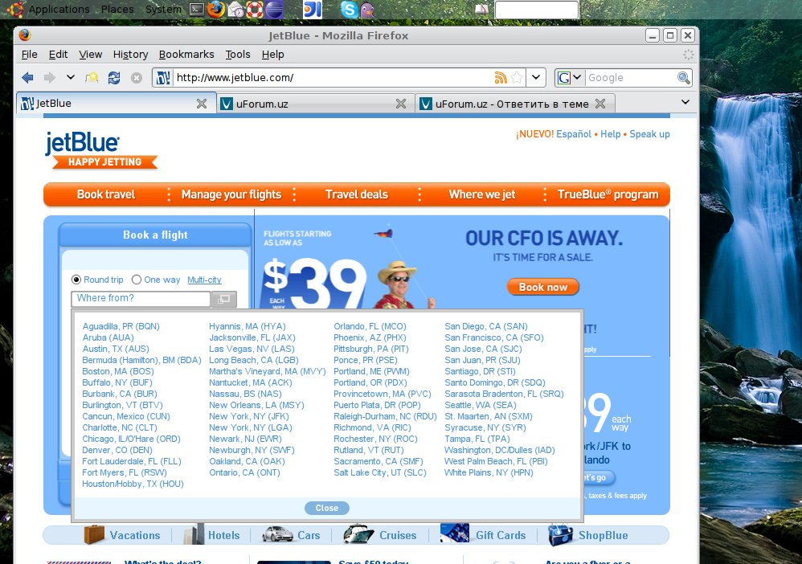Subscribe via the RSS feed icon
This screenshot has height=564, width=802.
click(x=501, y=78)
